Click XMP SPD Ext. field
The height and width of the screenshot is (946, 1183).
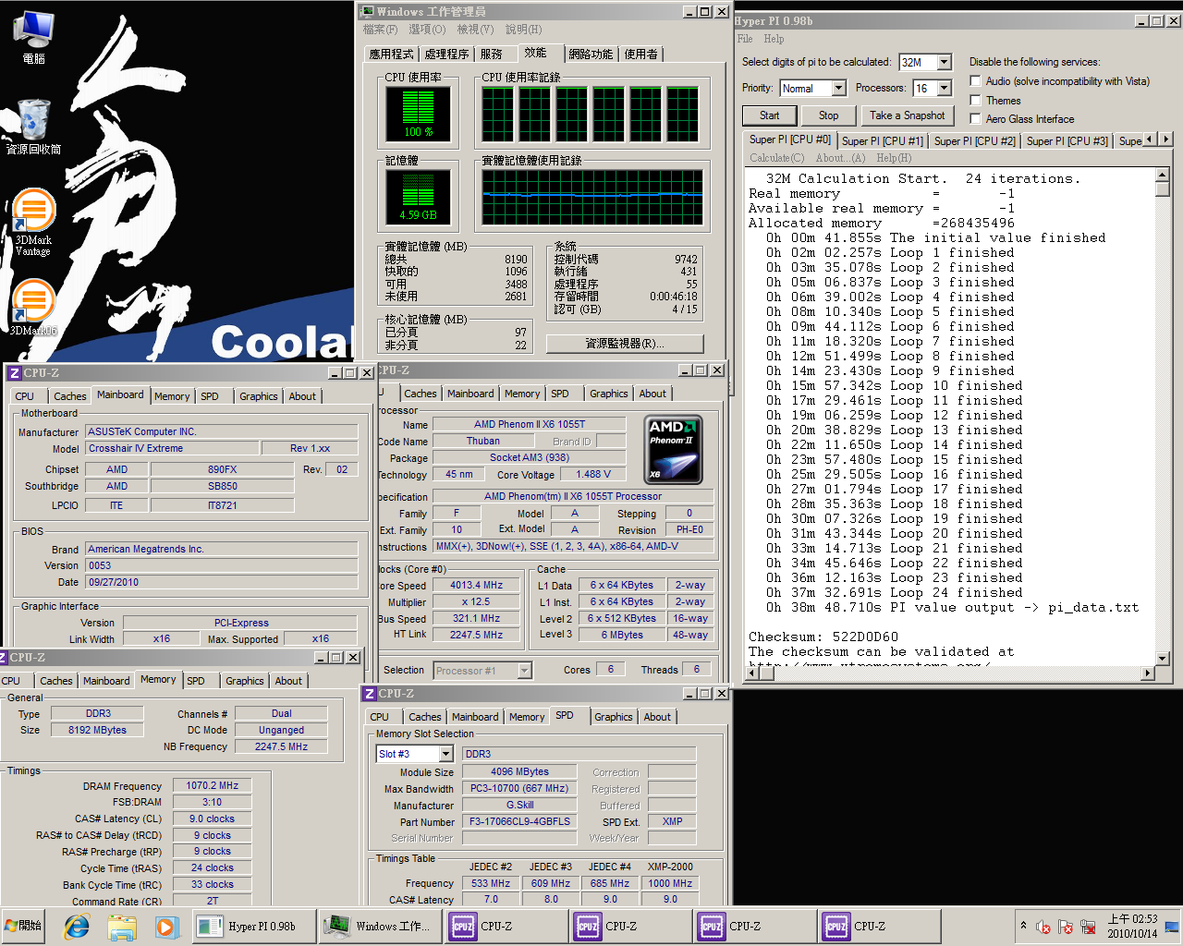pos(673,821)
